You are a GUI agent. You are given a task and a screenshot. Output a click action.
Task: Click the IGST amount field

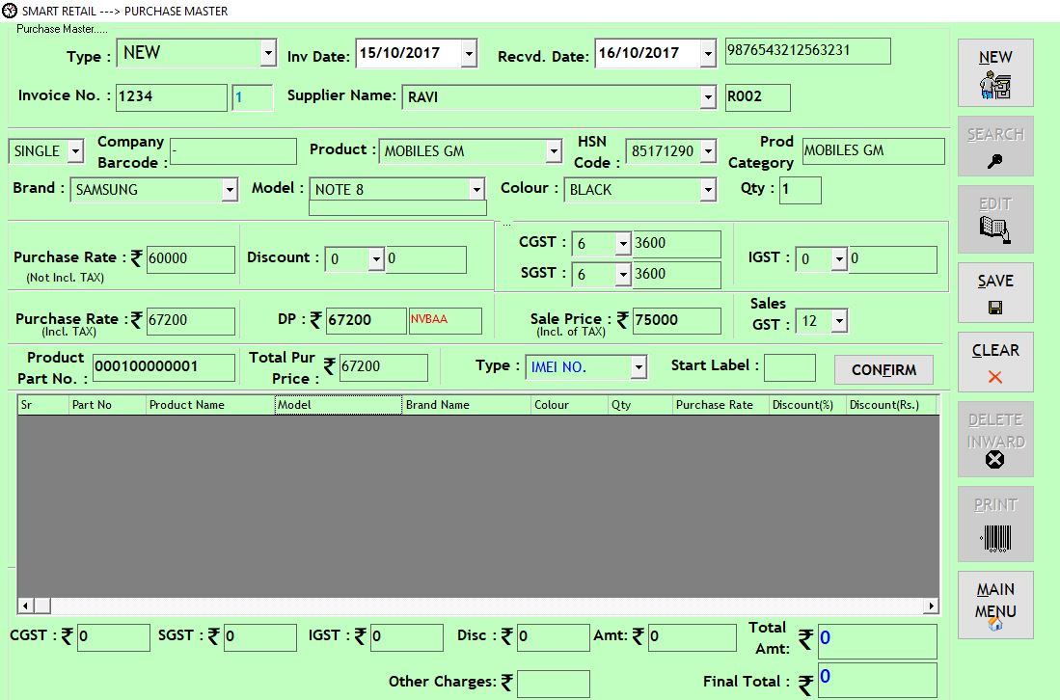pos(893,259)
